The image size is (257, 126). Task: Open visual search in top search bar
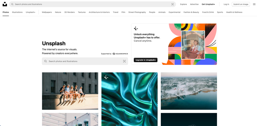point(173,4)
